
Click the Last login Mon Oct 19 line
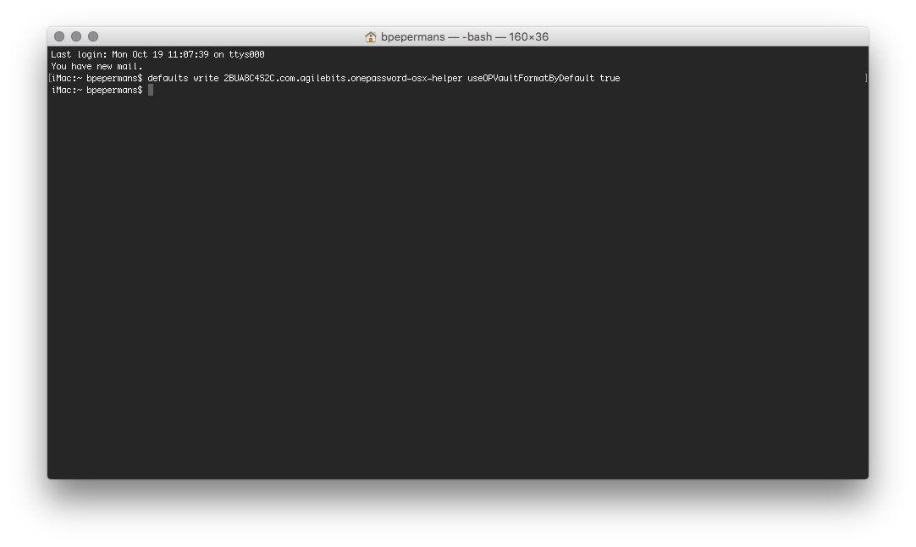[x=157, y=54]
